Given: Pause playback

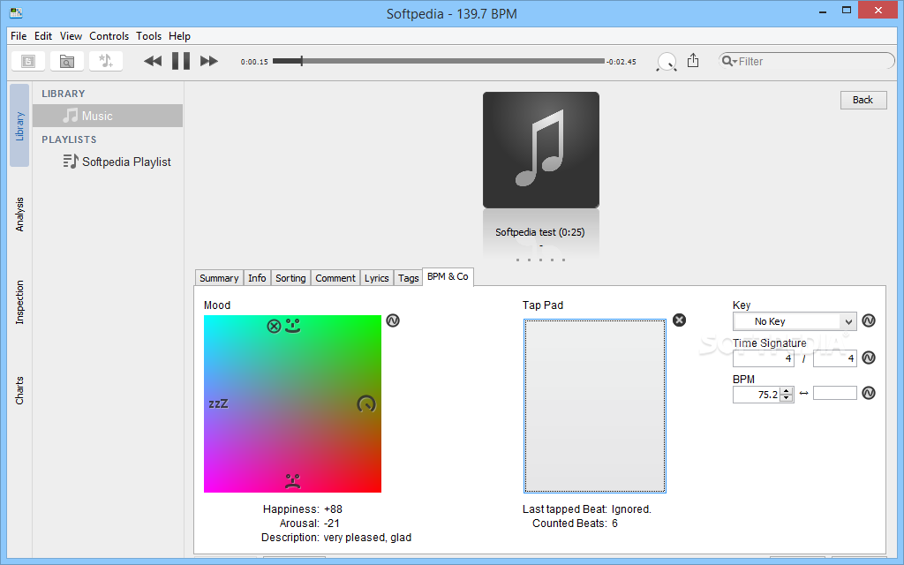Looking at the screenshot, I should pos(181,61).
